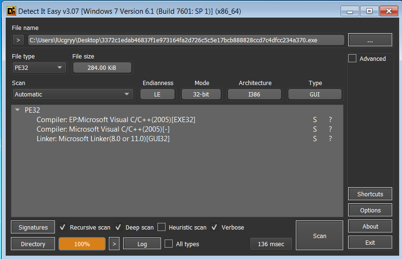
Task: Click S for the EP compiler row
Action: pyautogui.click(x=315, y=120)
